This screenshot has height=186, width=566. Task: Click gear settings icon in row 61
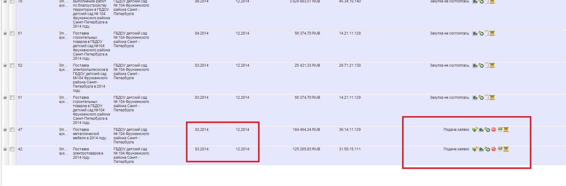click(481, 33)
